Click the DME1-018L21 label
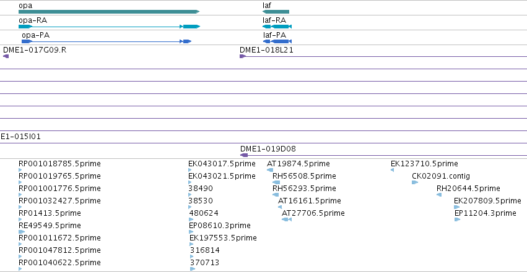The image size is (527, 272). tap(266, 50)
